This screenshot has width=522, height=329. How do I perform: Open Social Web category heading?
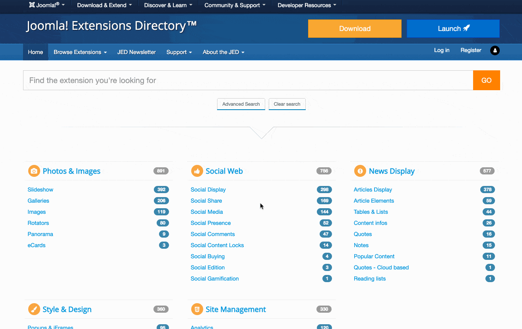pyautogui.click(x=224, y=171)
